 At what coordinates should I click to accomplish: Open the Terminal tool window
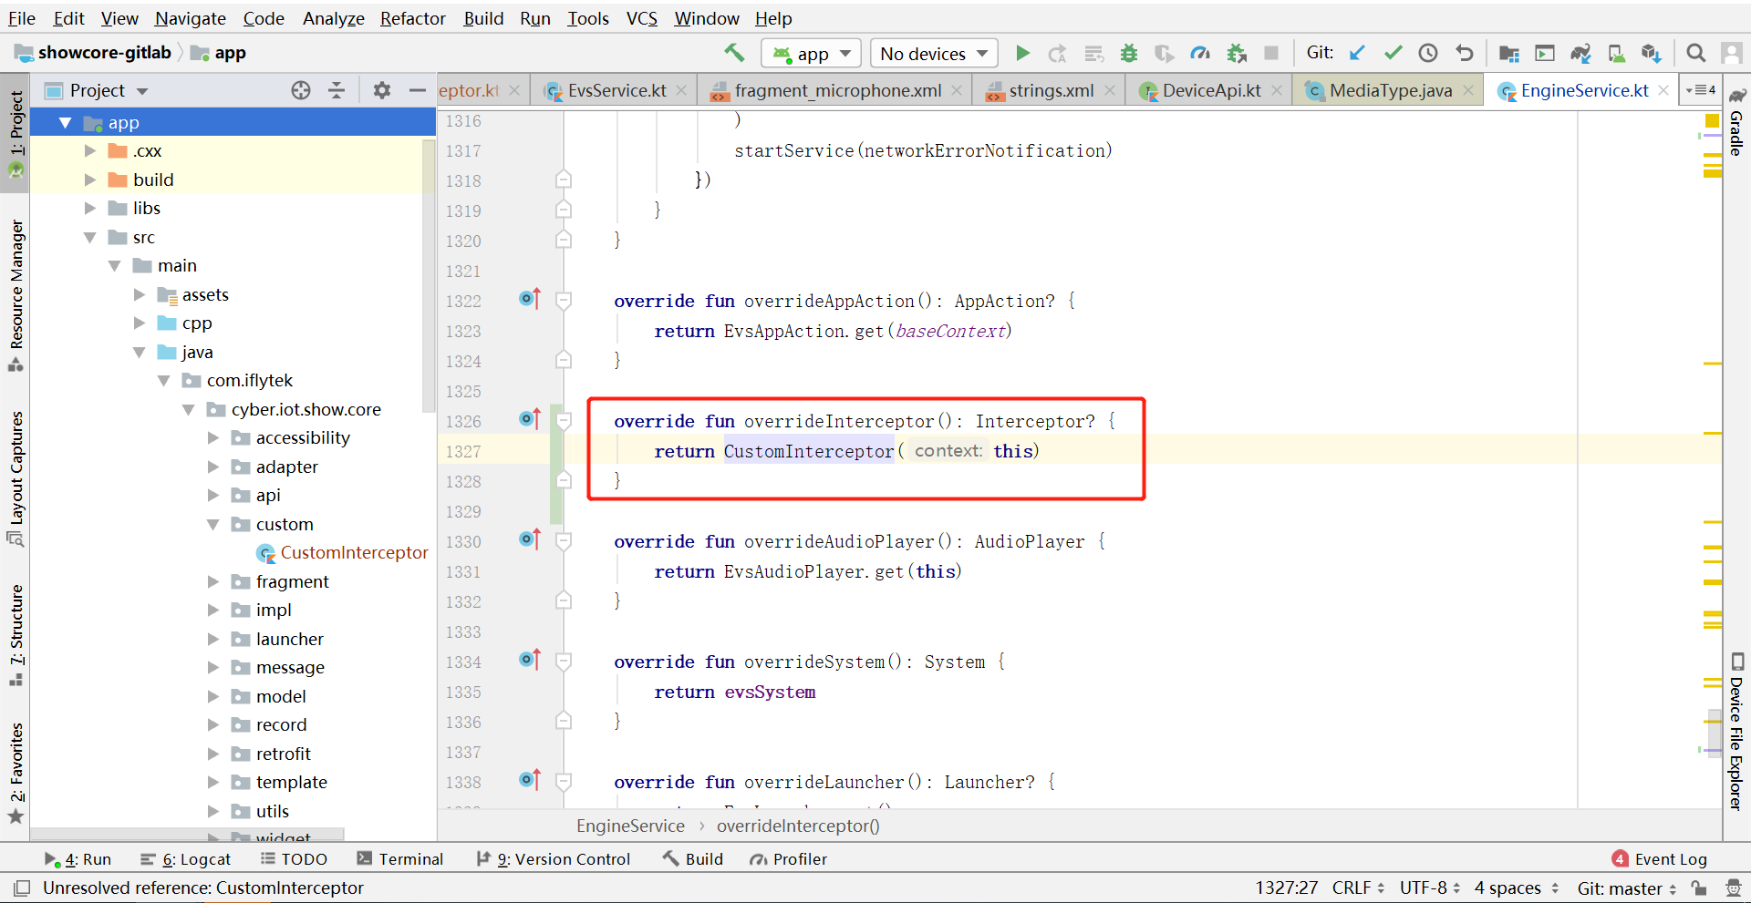click(400, 858)
